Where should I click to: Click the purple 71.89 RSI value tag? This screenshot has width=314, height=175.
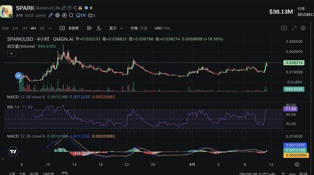[x=290, y=109]
